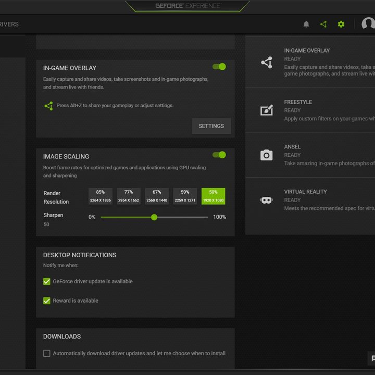Toggle the In-Game Overlay switch
The height and width of the screenshot is (375, 375).
click(x=219, y=67)
